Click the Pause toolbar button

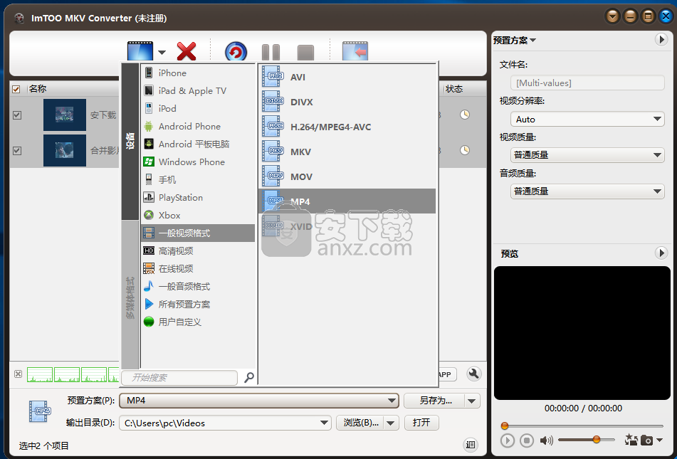tap(271, 53)
